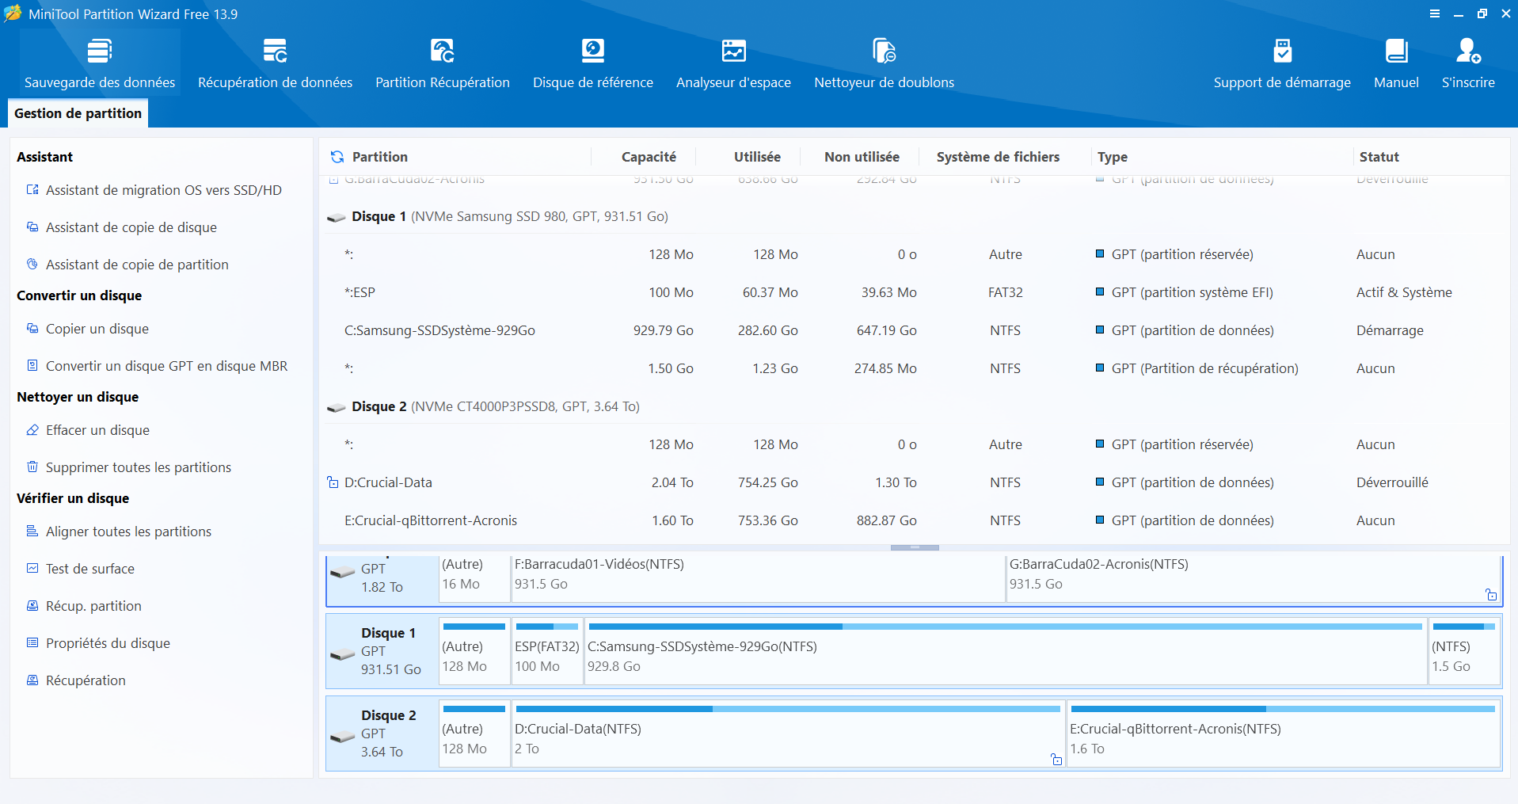The image size is (1518, 804).
Task: Refresh the partition list
Action: 337,157
